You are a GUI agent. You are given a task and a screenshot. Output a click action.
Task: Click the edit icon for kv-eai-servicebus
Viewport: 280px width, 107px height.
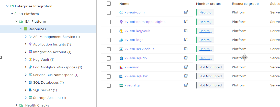coord(186,49)
